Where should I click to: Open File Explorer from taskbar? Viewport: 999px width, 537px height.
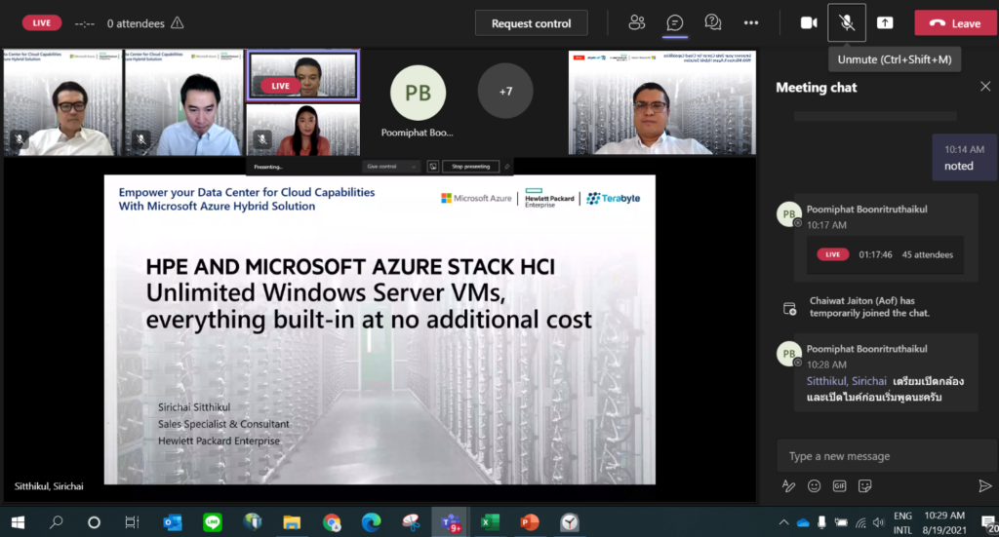pos(292,522)
